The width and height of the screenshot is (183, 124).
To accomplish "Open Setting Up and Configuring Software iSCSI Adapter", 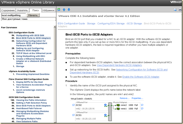I will click(x=30, y=50).
